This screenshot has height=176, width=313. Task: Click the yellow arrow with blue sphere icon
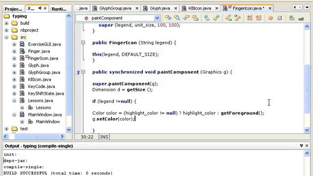point(216,18)
